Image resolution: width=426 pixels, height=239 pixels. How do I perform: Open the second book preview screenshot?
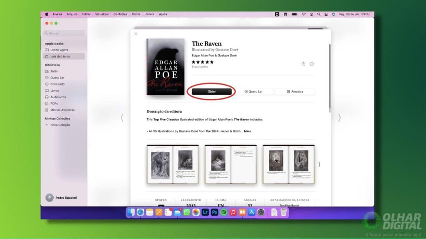[x=230, y=164]
